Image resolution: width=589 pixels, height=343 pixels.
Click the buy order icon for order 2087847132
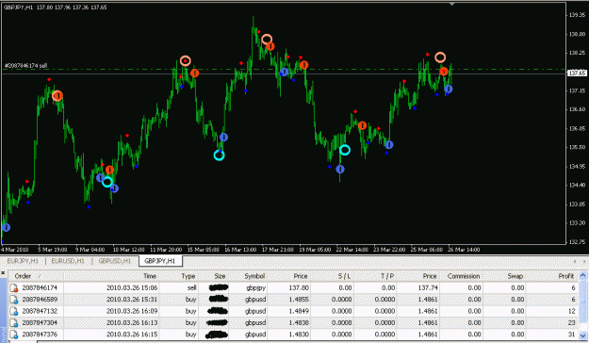[14, 312]
